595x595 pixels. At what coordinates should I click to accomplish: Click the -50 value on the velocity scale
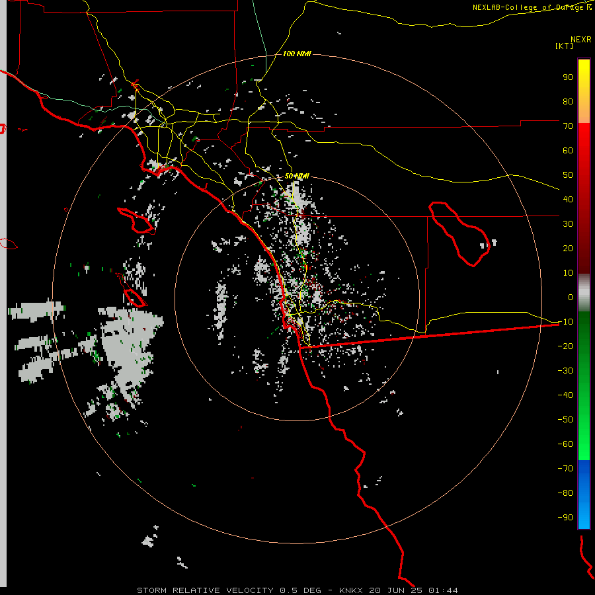tap(565, 420)
